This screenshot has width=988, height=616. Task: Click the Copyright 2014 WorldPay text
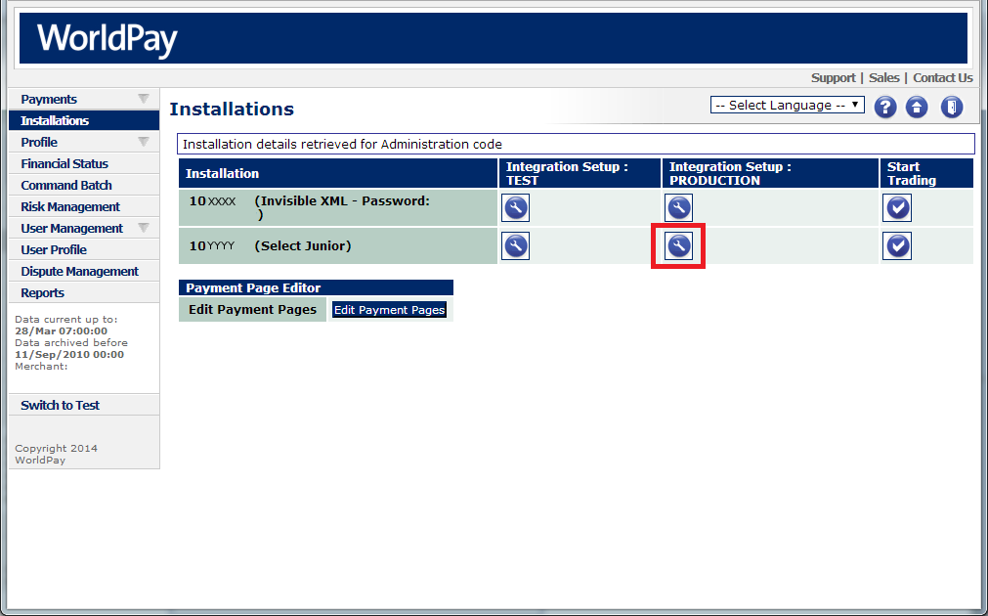coord(56,454)
